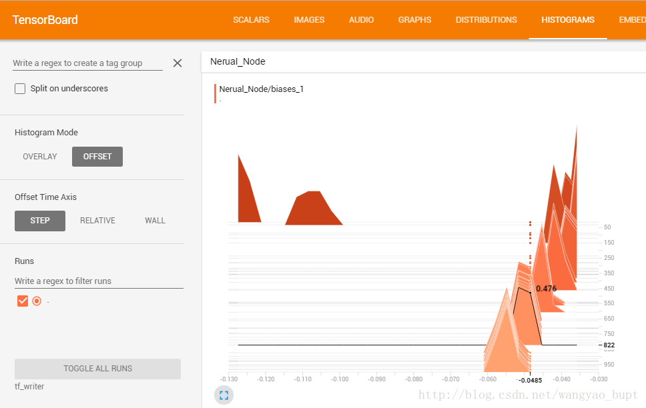Image resolution: width=646 pixels, height=408 pixels.
Task: Click the Split on underscores label
Action: tap(69, 89)
